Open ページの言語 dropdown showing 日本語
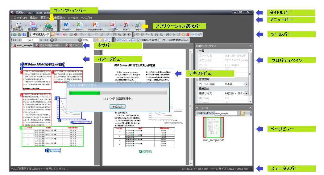This screenshot has width=324, height=175. 246,84
